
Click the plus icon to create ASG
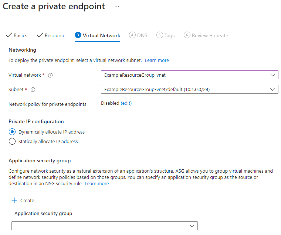(x=14, y=200)
